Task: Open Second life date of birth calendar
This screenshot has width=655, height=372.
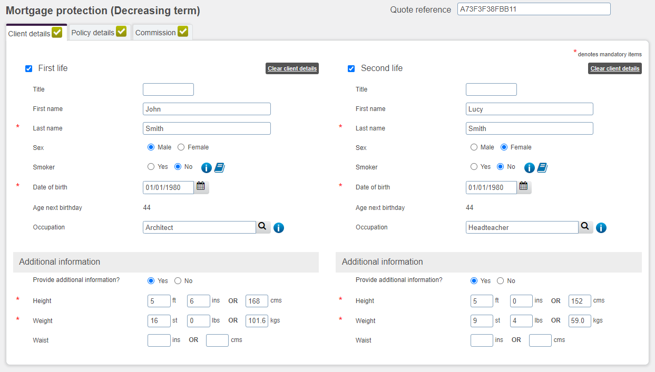Action: pos(523,186)
